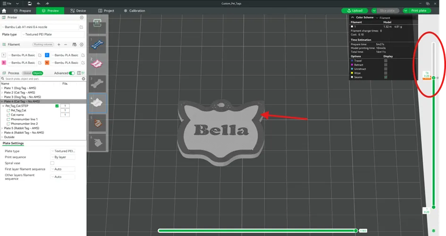Edit filament 2 preset
Viewport: 446px width, 236px height.
(x=83, y=55)
